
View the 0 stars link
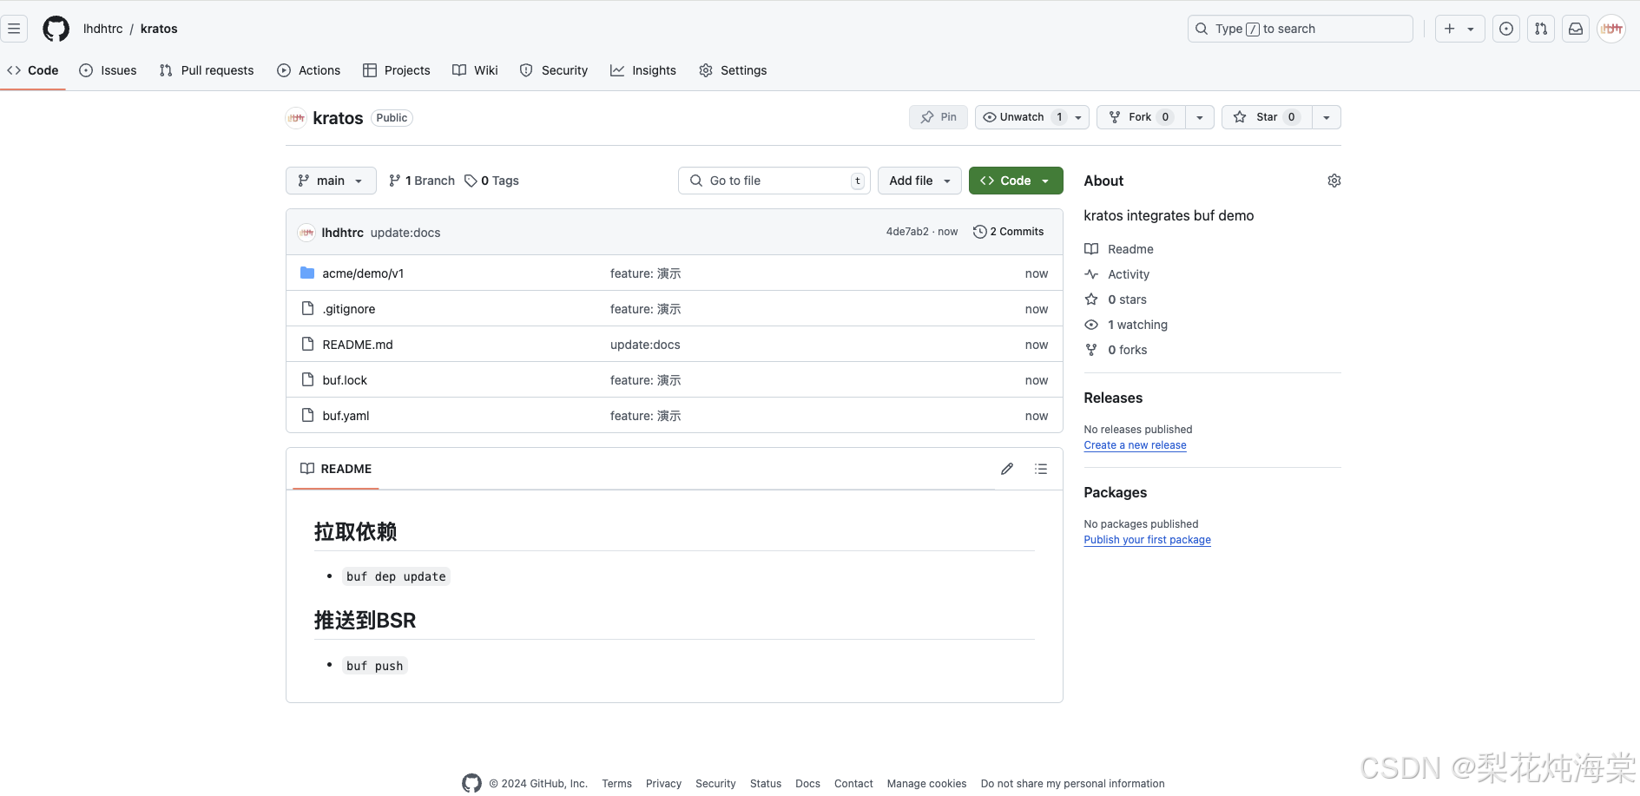[x=1116, y=299]
